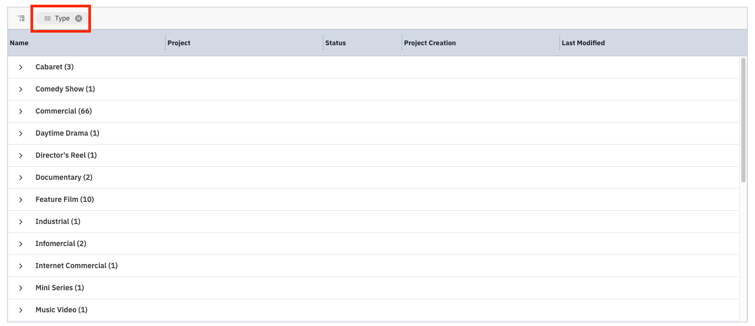This screenshot has height=326, width=755.
Task: Click the group-by list icon
Action: [21, 17]
